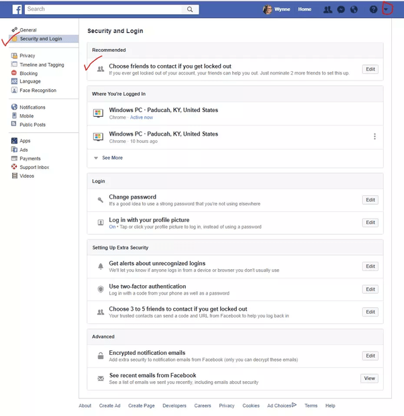404x416 pixels.
Task: Open Public Posts settings
Action: tap(32, 125)
